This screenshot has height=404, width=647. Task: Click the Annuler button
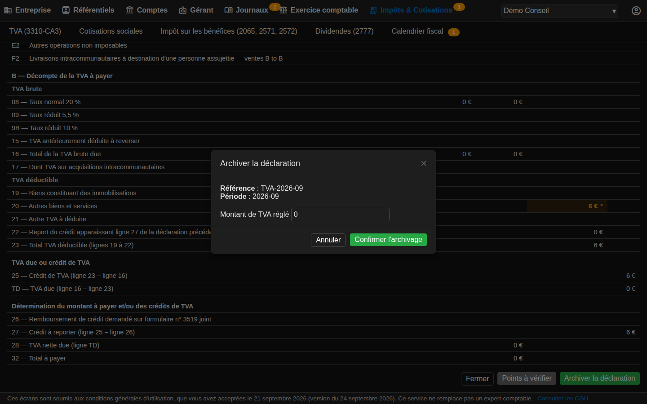pyautogui.click(x=328, y=240)
